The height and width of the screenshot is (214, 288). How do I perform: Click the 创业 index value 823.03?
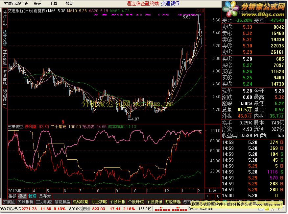[x=99, y=209]
